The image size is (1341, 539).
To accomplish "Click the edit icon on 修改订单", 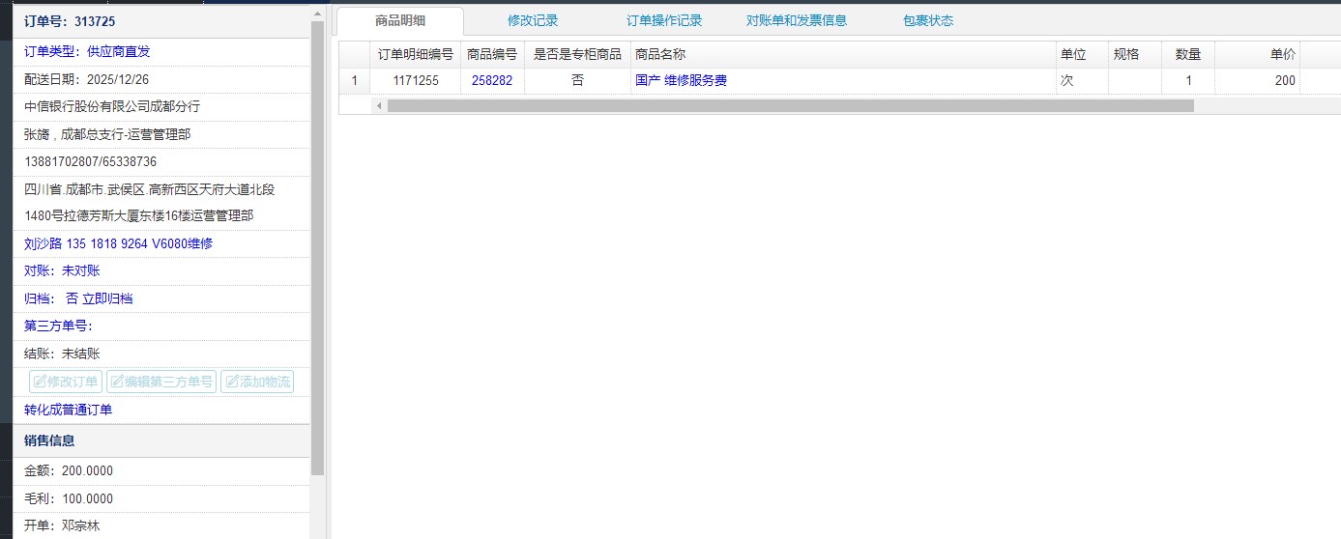I will pos(40,383).
